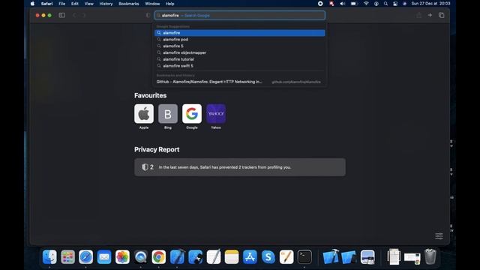This screenshot has width=480, height=270.
Task: Go back with the back arrow
Action: 74,15
